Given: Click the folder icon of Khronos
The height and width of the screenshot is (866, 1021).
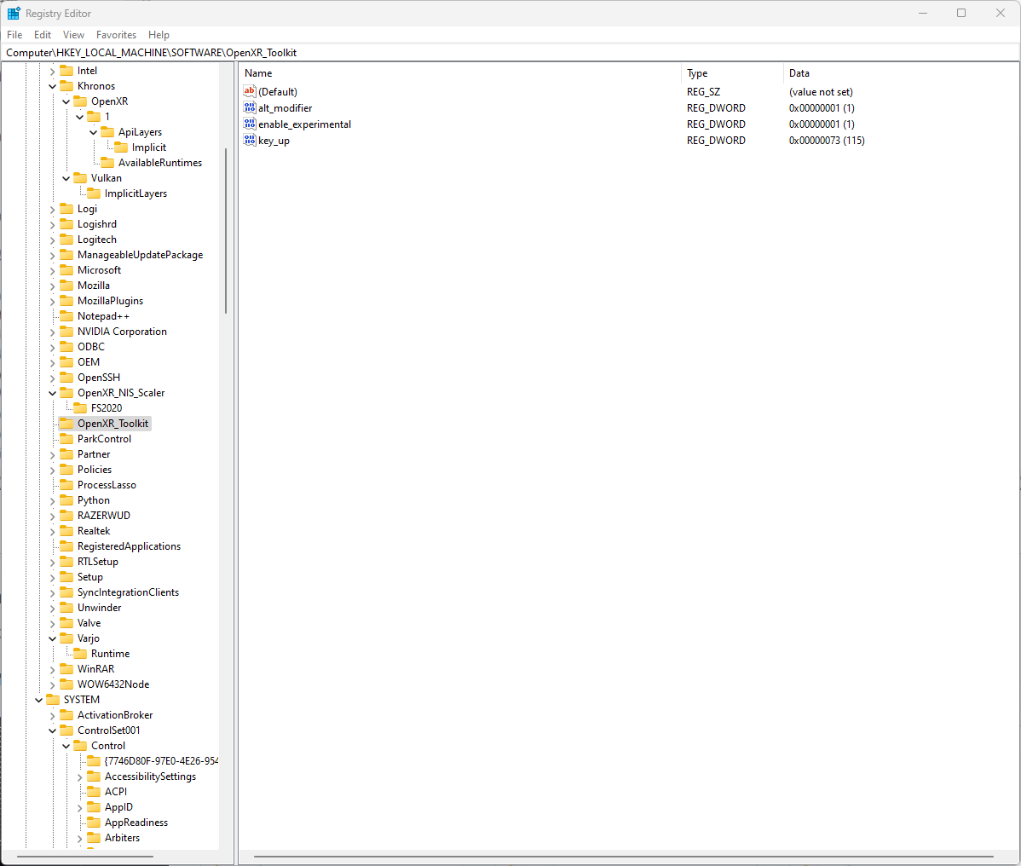Looking at the screenshot, I should (66, 86).
